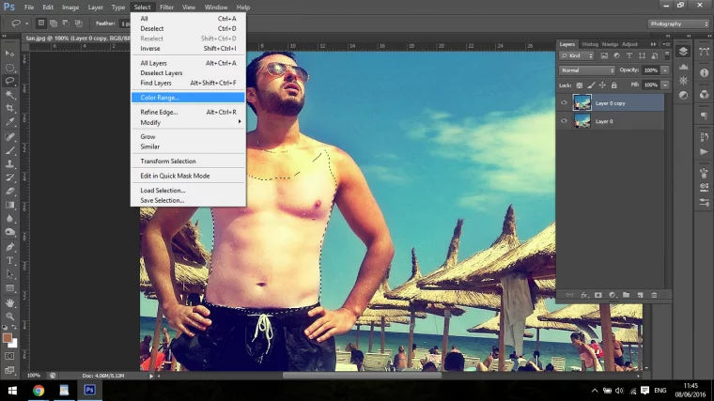The width and height of the screenshot is (714, 401).
Task: Toggle Lock all padlock icon
Action: (x=613, y=85)
